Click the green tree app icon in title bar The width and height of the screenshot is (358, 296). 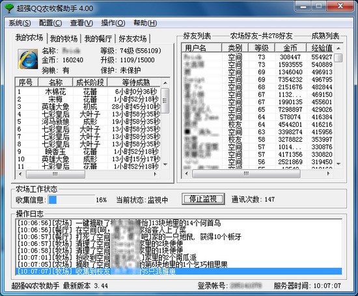click(9, 8)
